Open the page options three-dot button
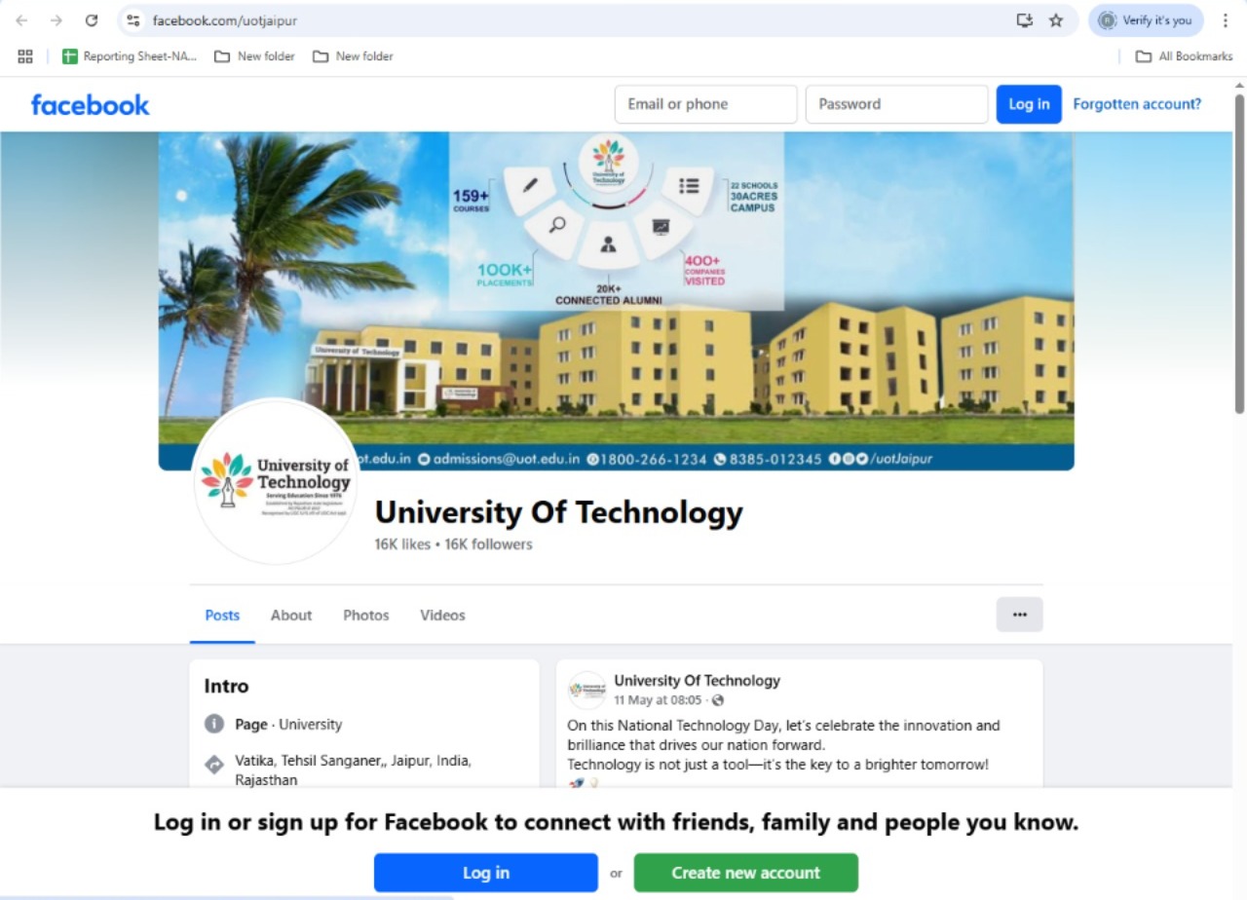Viewport: 1247px width, 900px height. pos(1019,615)
